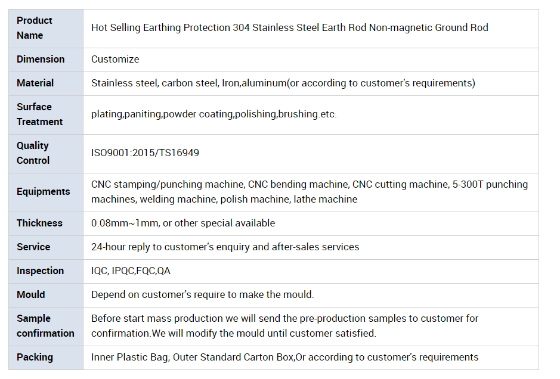Click the Mould row label
The width and height of the screenshot is (560, 379).
click(x=31, y=295)
